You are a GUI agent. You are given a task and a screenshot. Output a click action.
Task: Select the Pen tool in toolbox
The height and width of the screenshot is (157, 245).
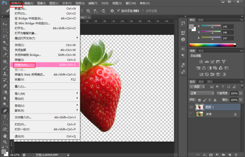[5, 111]
